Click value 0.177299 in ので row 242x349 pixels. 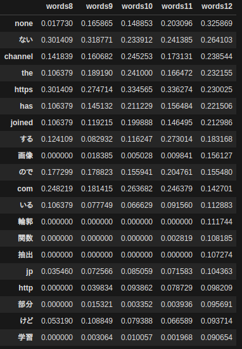pos(57,172)
